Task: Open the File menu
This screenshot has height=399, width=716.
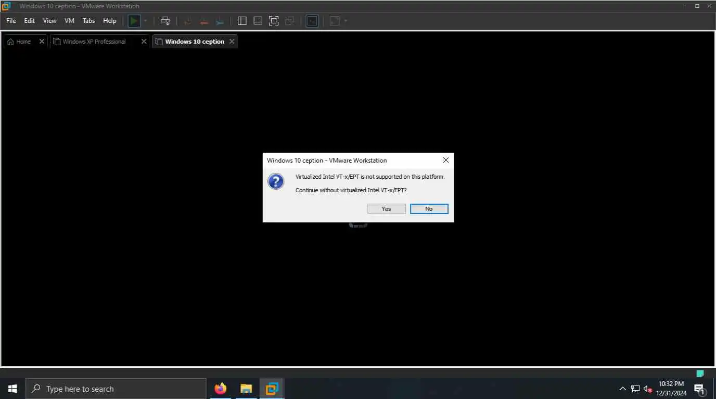Action: tap(11, 21)
